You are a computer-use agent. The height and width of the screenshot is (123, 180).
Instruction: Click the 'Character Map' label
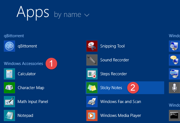tap(31, 88)
